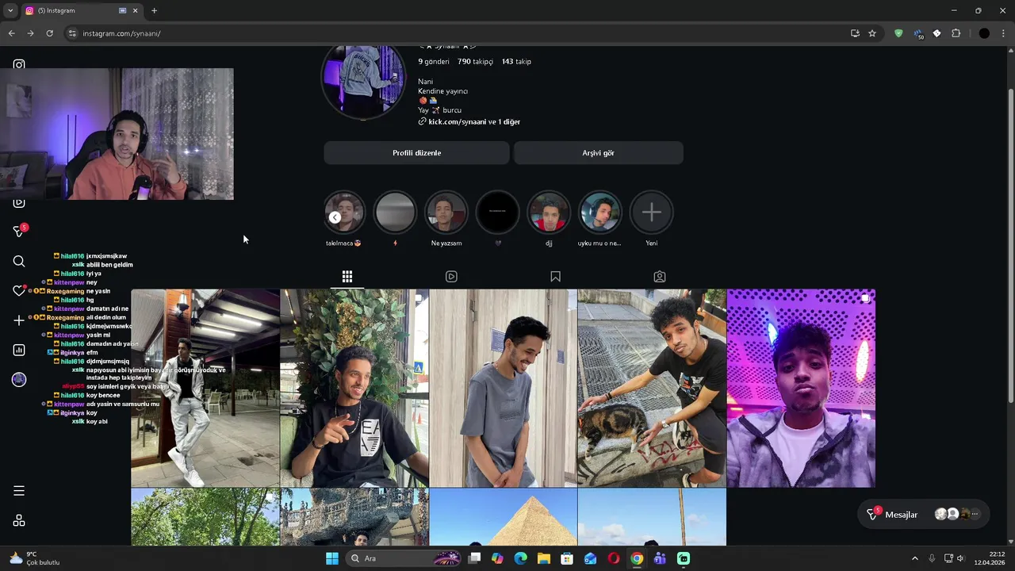Open a new browser tab with plus
Viewport: 1015px width, 571px height.
(154, 10)
